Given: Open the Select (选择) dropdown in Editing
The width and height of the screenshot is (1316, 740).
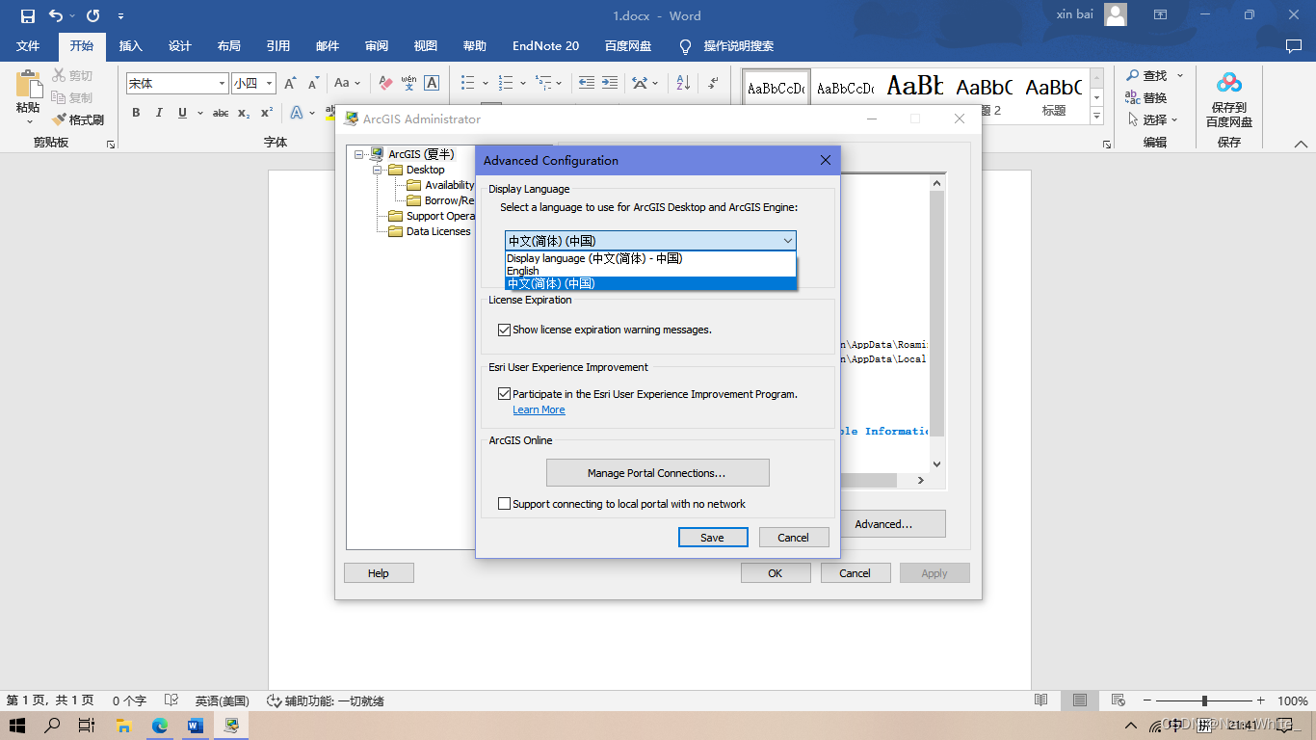Looking at the screenshot, I should click(x=1151, y=119).
